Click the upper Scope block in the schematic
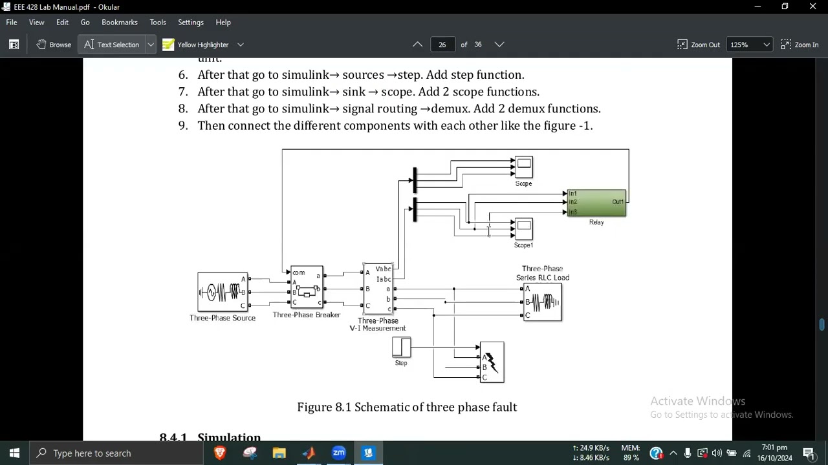The width and height of the screenshot is (828, 465). coord(524,167)
